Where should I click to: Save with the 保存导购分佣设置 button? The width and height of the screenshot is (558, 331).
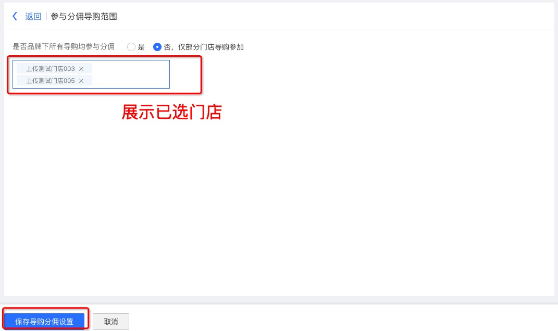tap(44, 322)
